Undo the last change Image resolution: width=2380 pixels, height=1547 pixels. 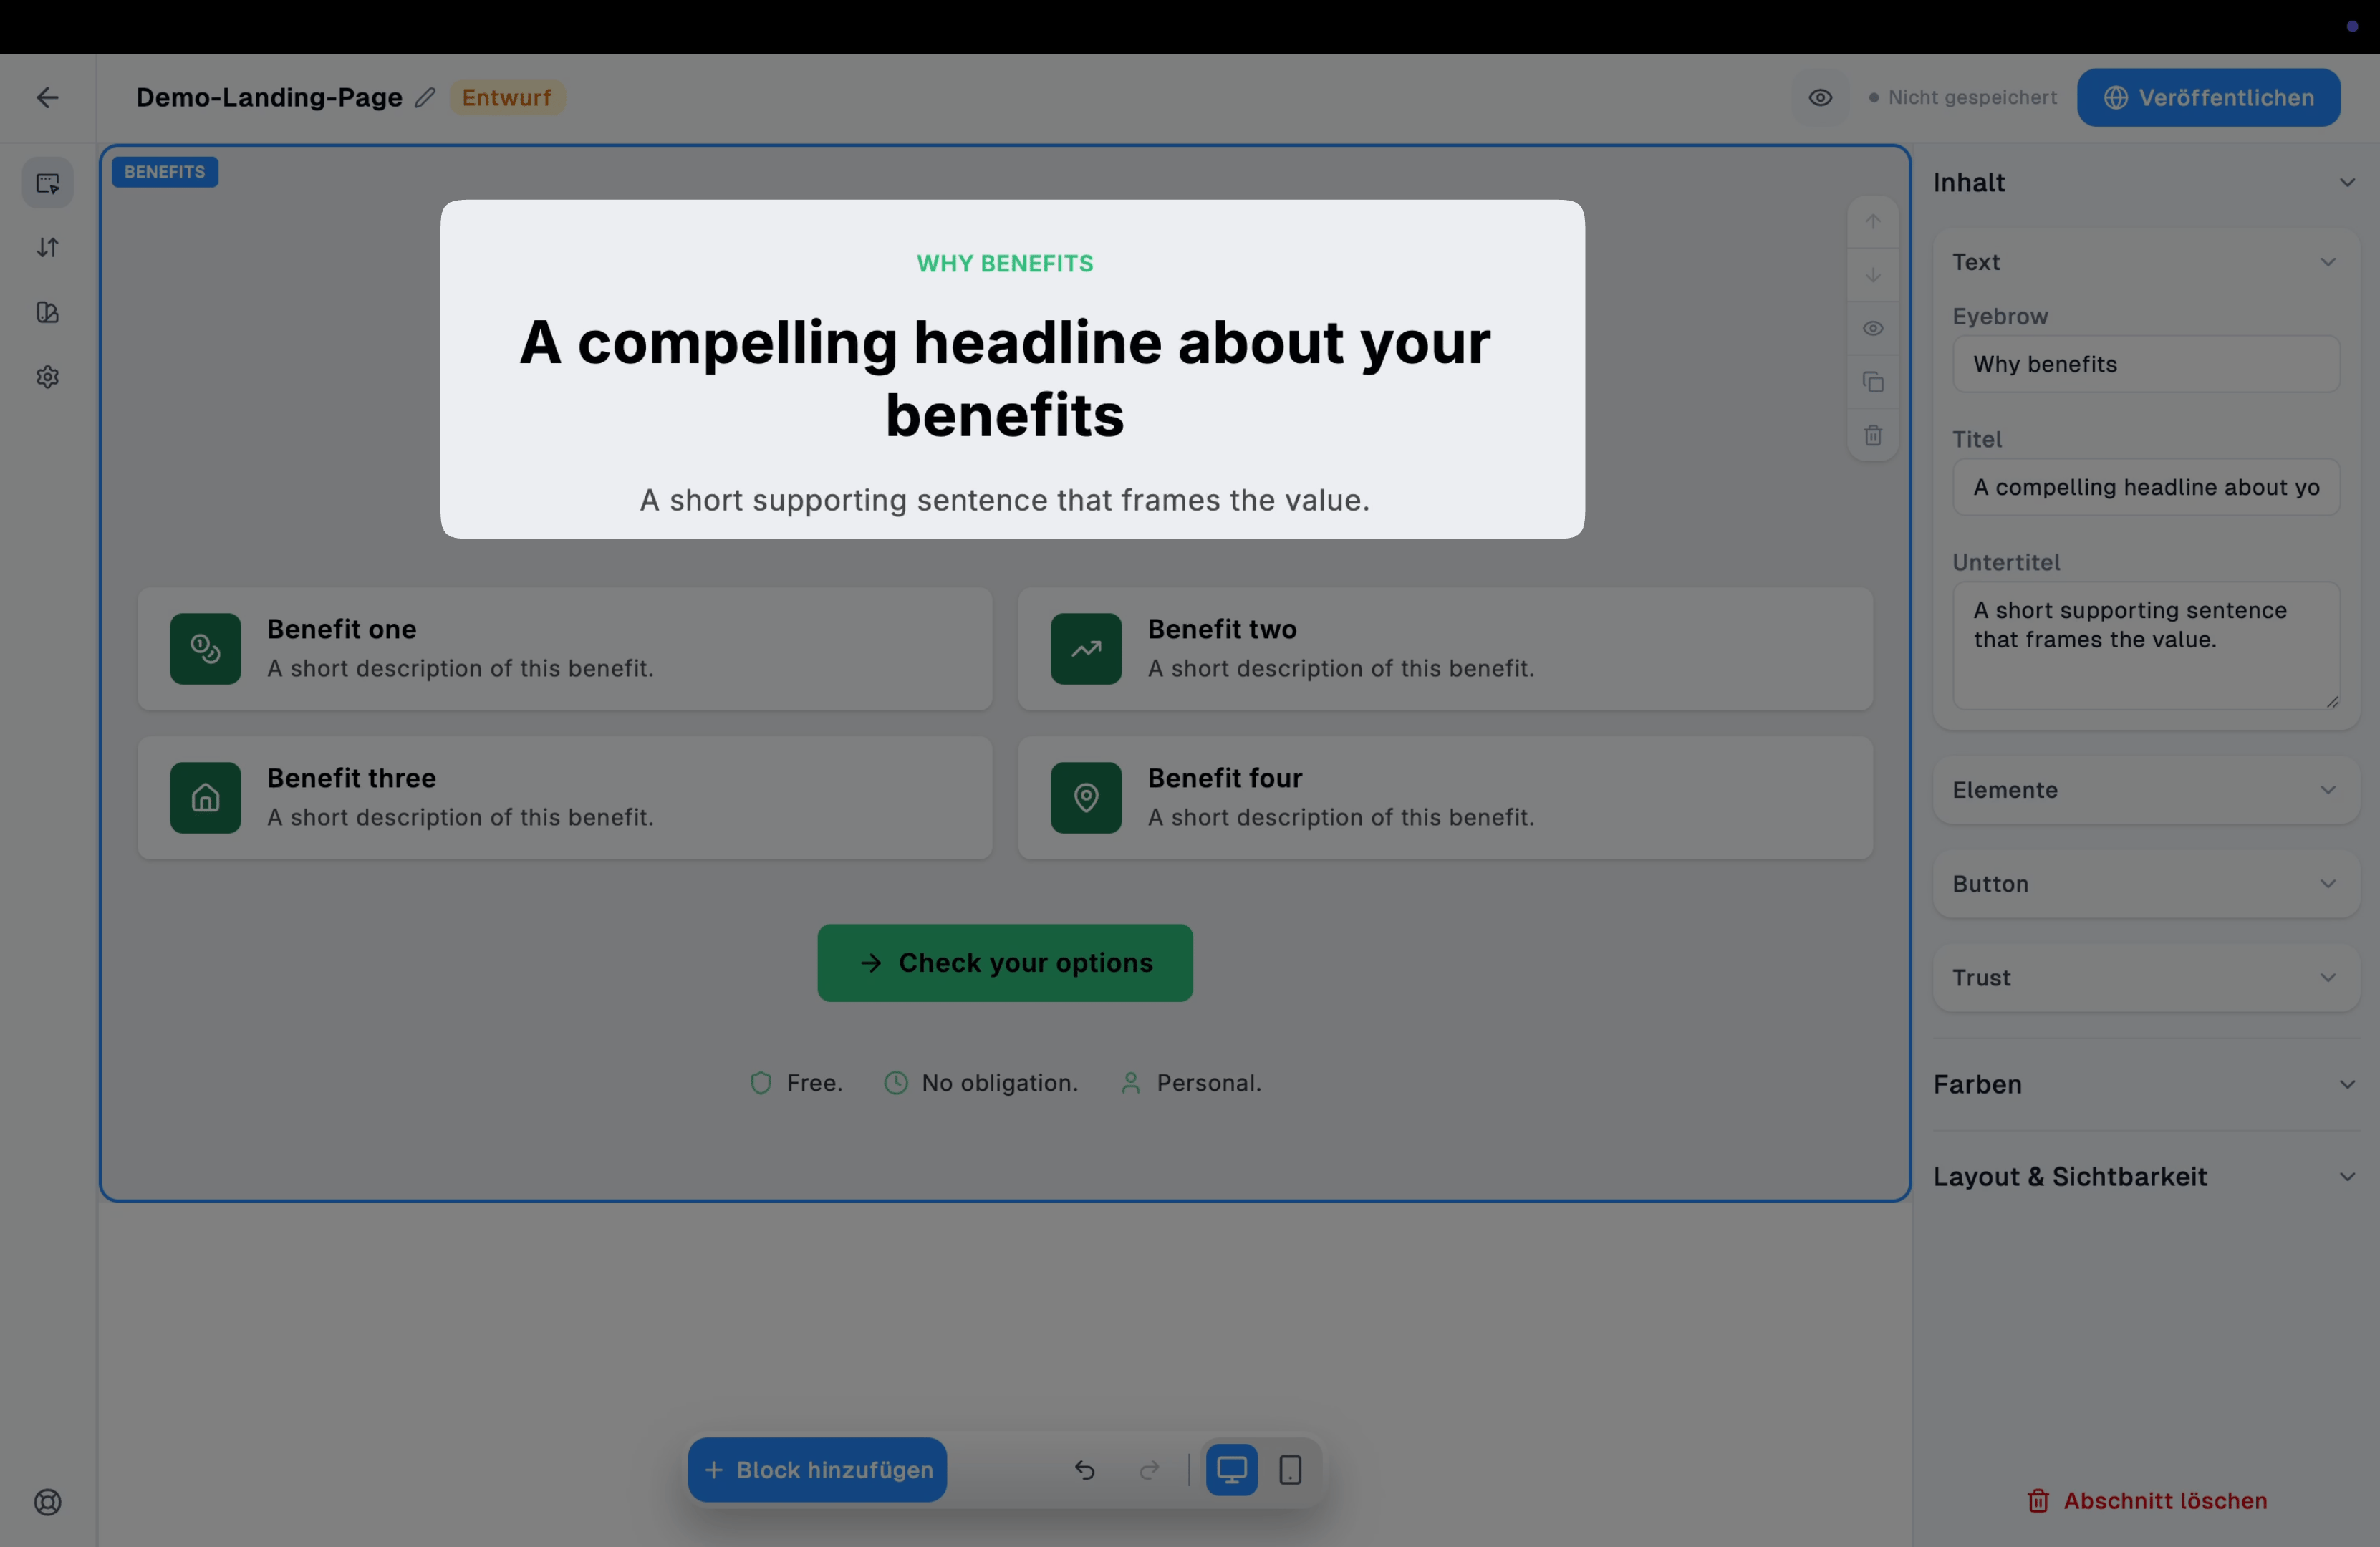click(x=1084, y=1469)
